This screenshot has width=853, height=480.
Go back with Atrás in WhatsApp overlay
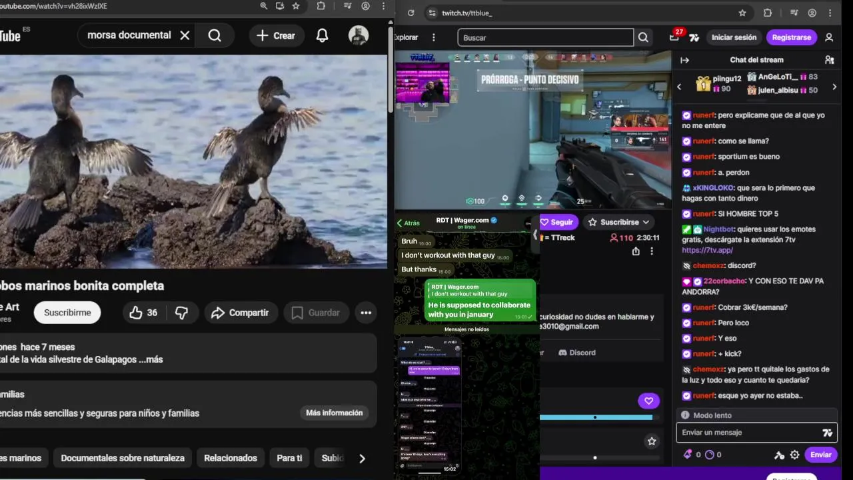point(408,223)
